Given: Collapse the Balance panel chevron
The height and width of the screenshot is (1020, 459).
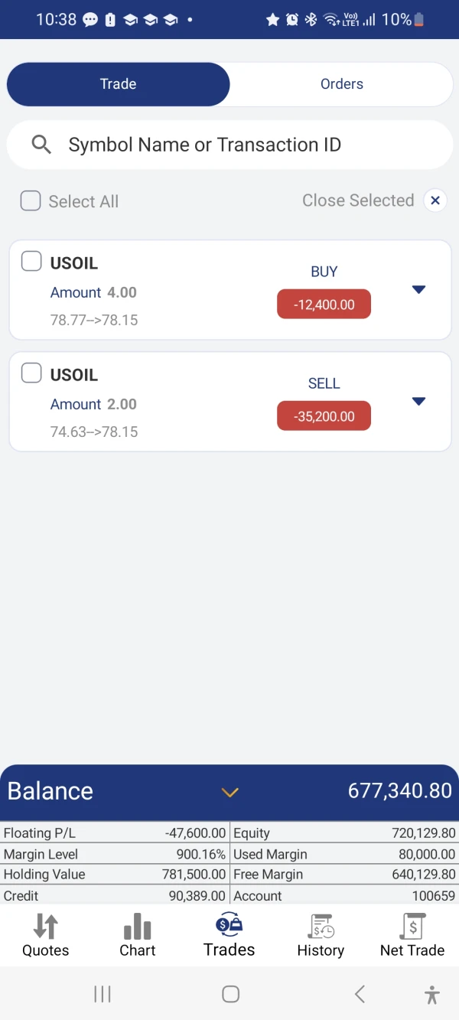Looking at the screenshot, I should click(x=230, y=792).
